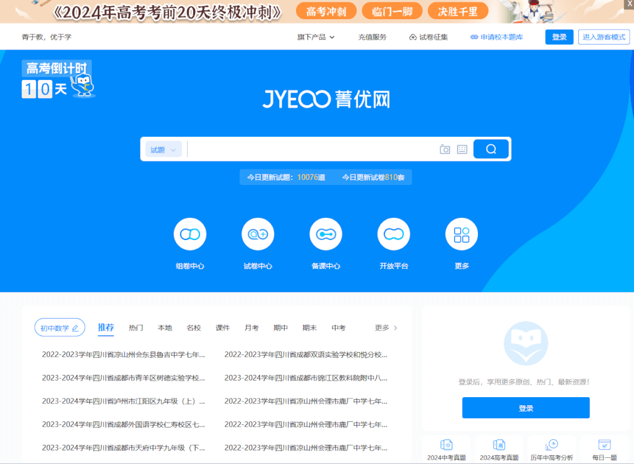634x464 pixels.
Task: Click the 临门一脚 banner button
Action: 392,11
